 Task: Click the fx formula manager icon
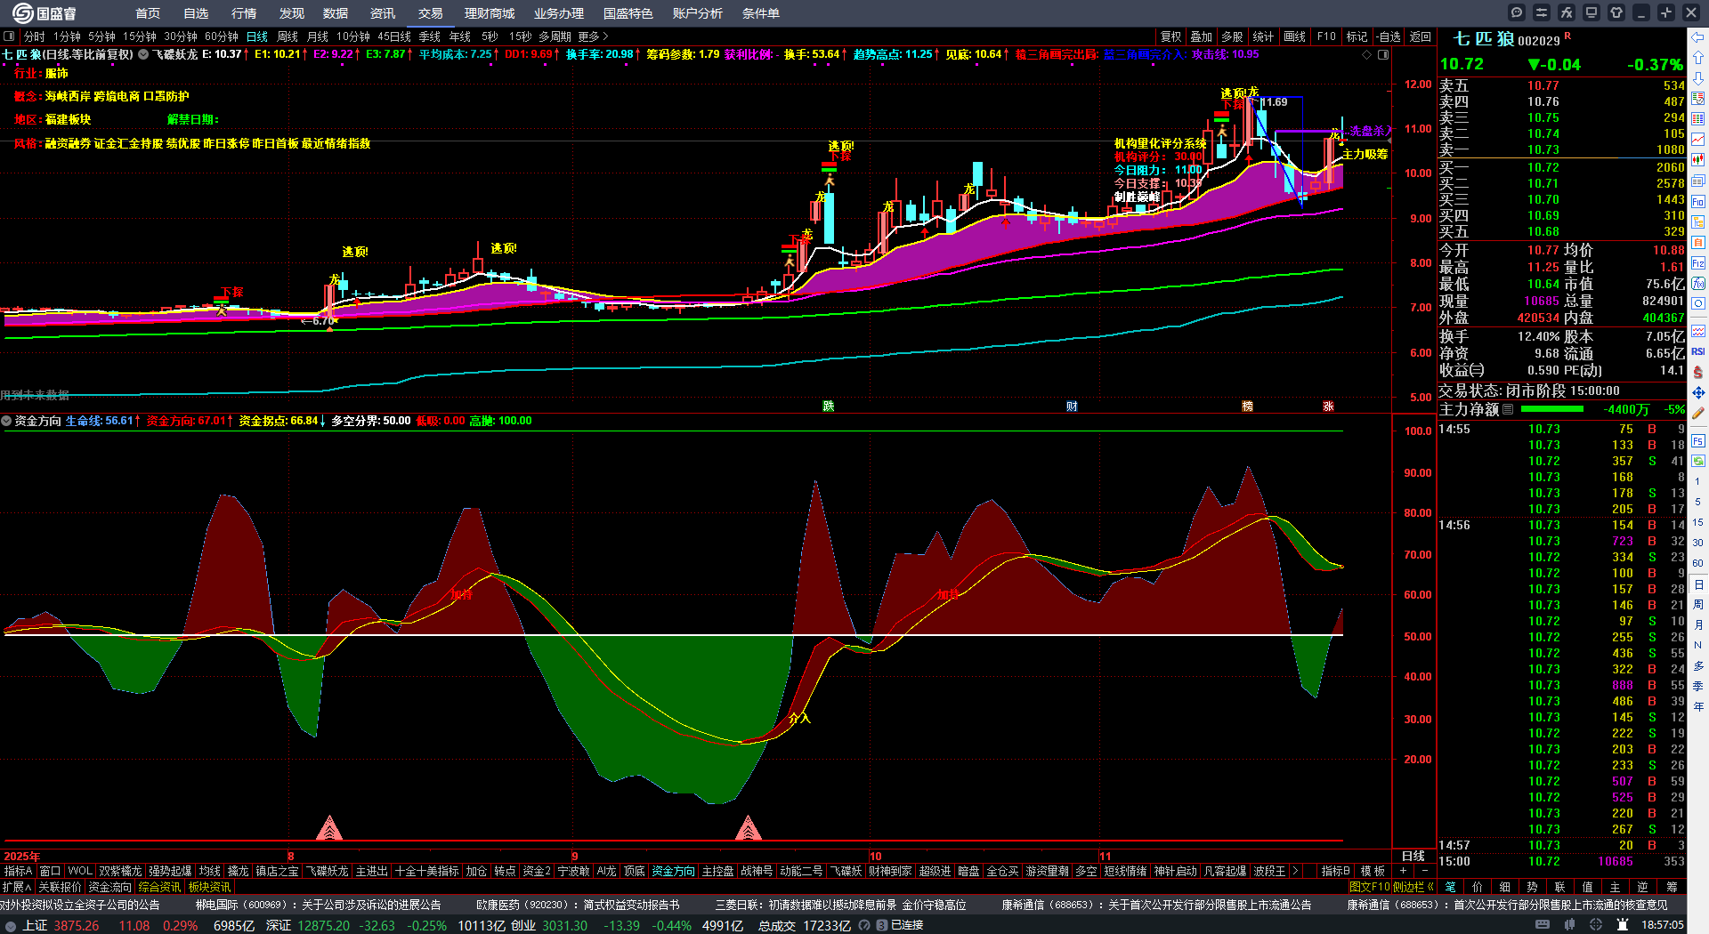(x=1567, y=12)
